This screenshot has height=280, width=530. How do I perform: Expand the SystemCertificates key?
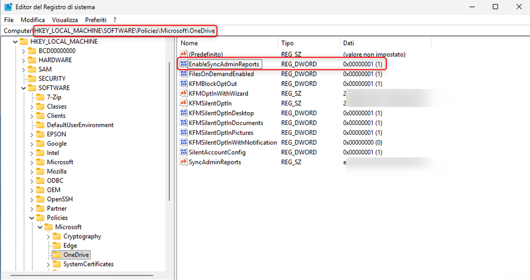[48, 265]
